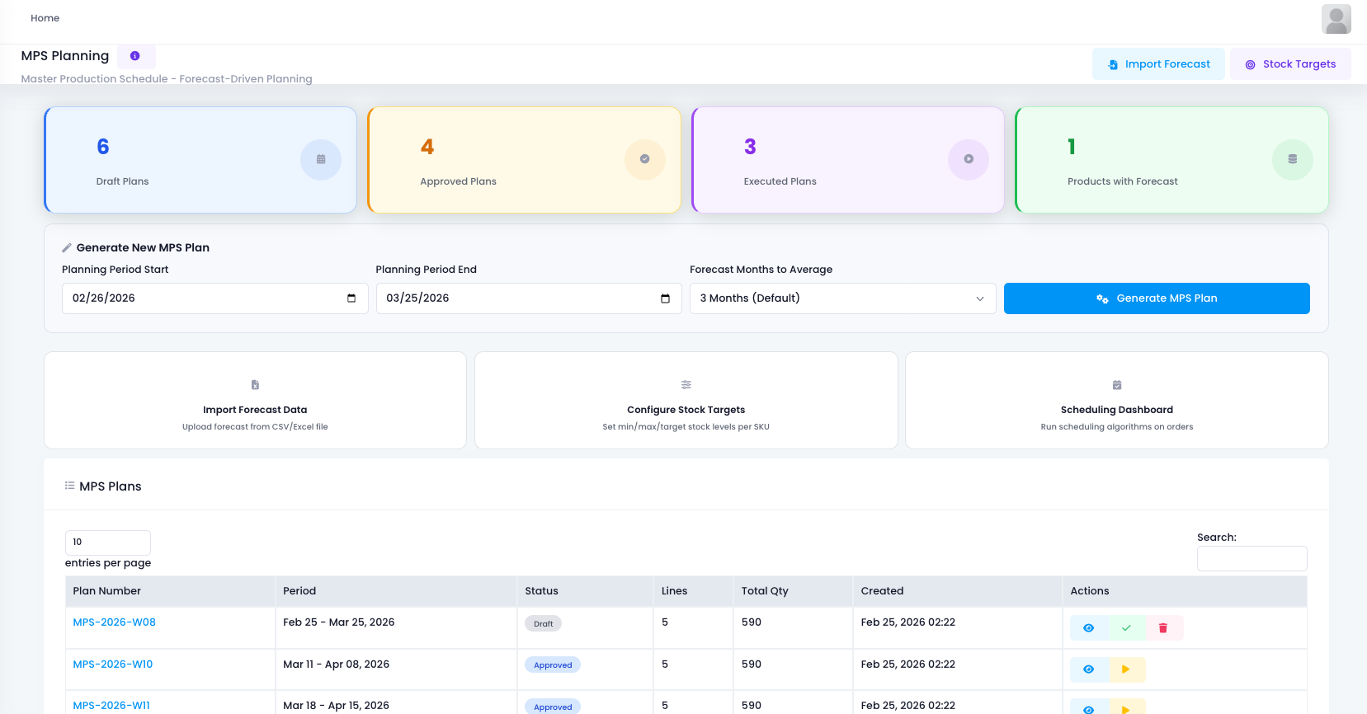Execute plan MPS-2026-W10 with the play icon
The image size is (1367, 714).
coord(1126,669)
